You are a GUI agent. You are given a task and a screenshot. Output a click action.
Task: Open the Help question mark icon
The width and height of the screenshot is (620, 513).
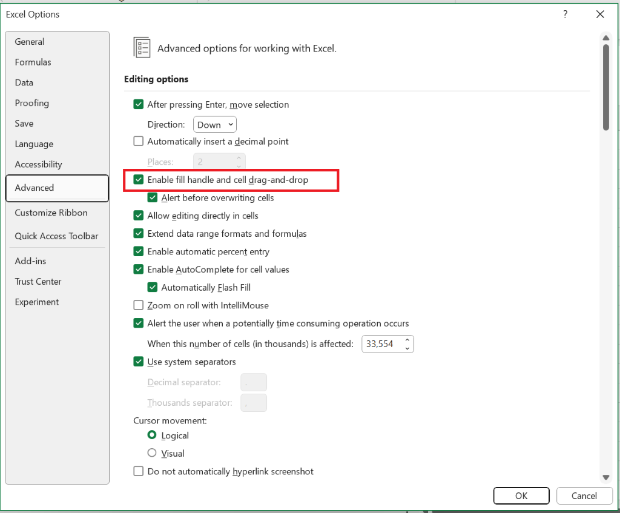[565, 15]
